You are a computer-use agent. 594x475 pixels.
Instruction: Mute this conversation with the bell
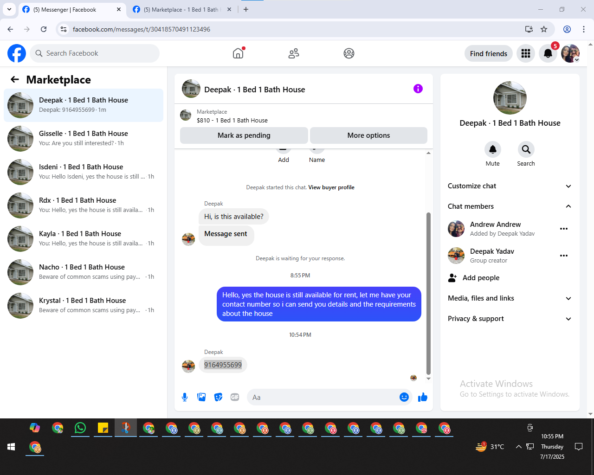pos(493,149)
